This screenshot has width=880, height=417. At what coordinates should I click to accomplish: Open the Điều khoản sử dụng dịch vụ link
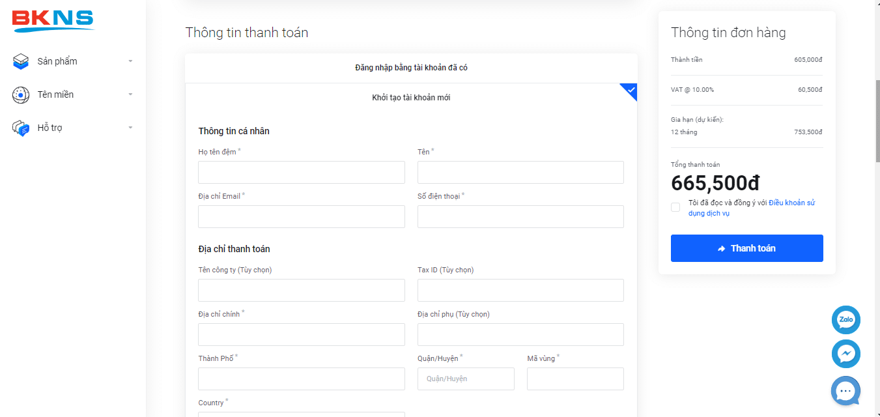coord(752,208)
